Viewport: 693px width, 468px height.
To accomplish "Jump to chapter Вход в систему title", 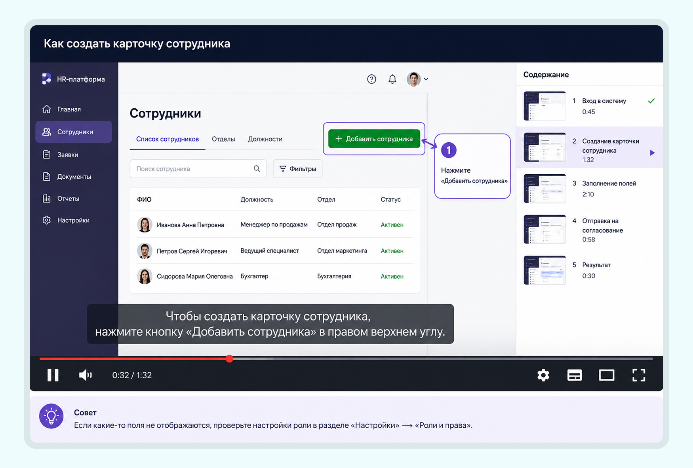I will tap(604, 101).
